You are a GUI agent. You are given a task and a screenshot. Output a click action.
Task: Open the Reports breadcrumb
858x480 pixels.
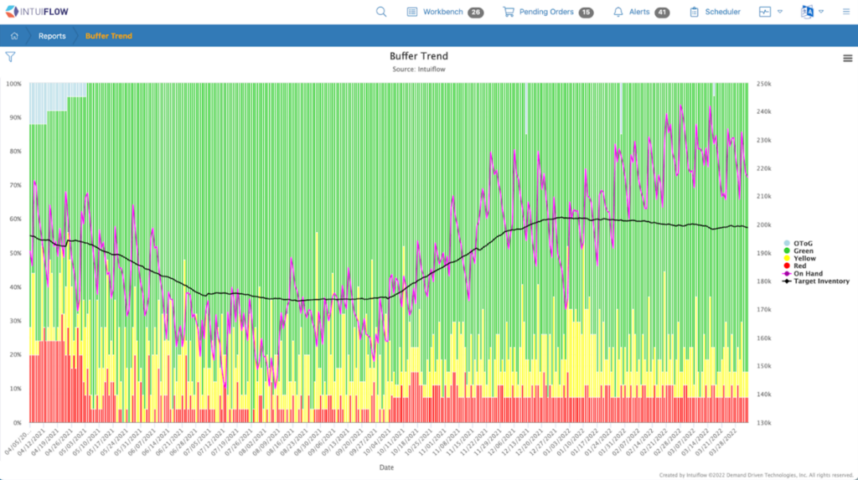click(52, 36)
